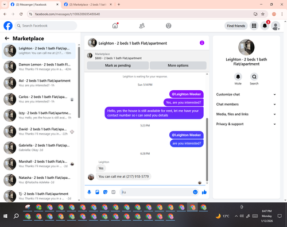This screenshot has width=287, height=227.
Task: Click Mark as pending button
Action: 118,66
